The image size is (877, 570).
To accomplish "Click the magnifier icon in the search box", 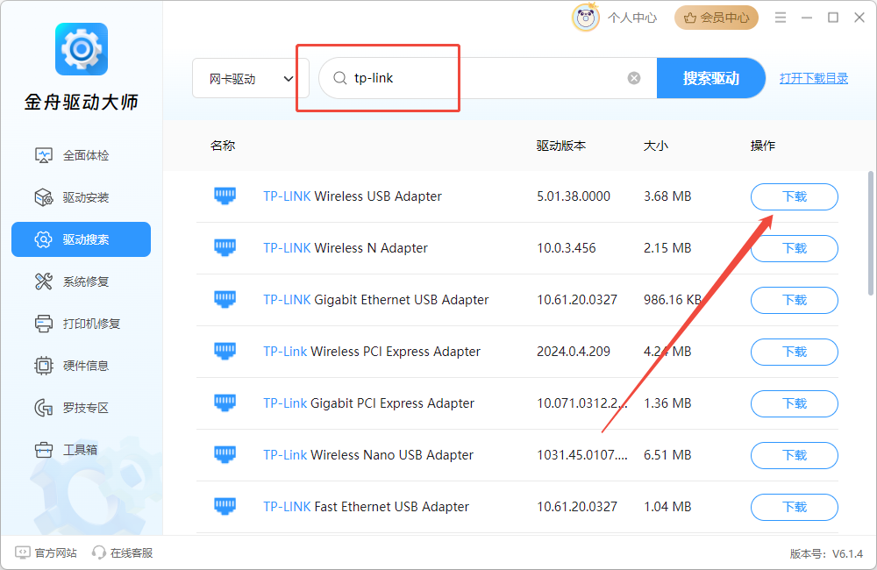I will pos(340,78).
